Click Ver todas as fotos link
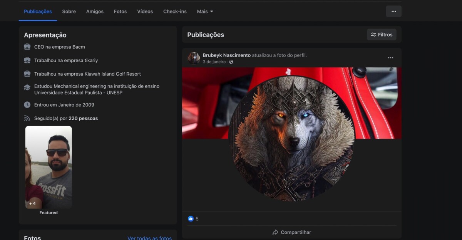Image resolution: width=462 pixels, height=240 pixels. [x=149, y=238]
